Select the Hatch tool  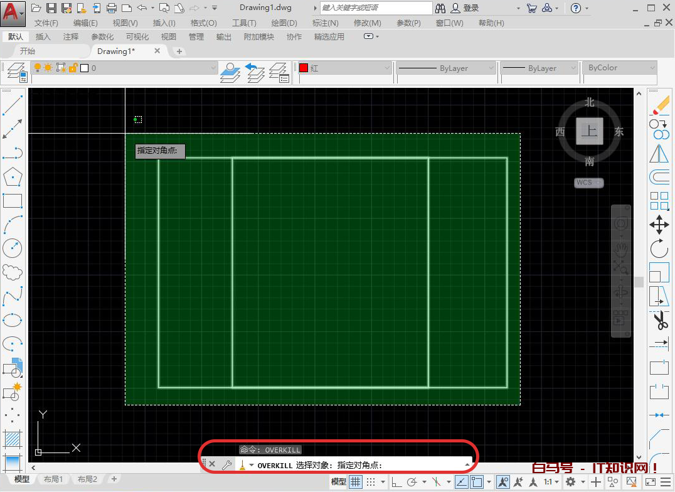tap(13, 439)
